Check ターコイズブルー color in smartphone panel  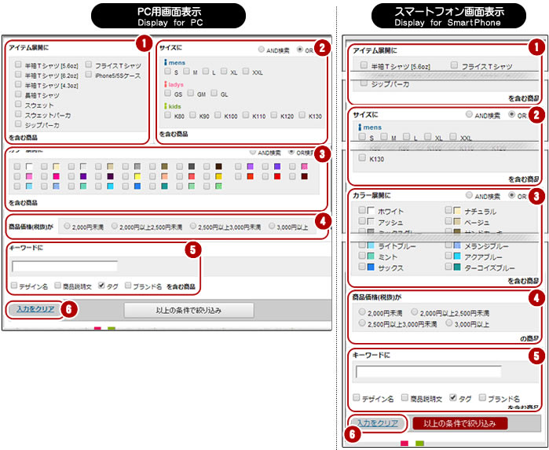point(448,267)
